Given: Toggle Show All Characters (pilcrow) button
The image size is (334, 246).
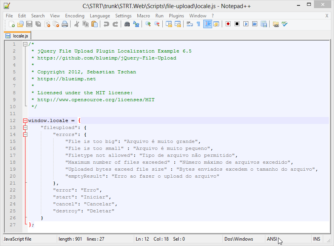Looking at the screenshot, I should click(x=199, y=24).
